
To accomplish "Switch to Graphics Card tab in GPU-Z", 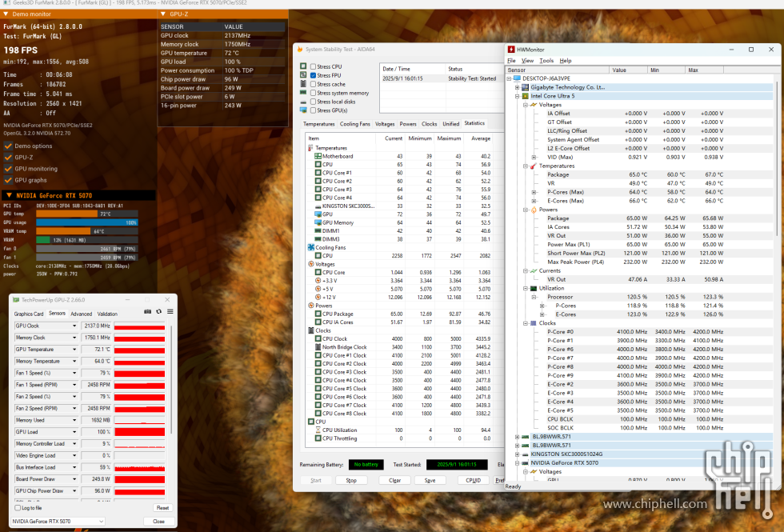I will pyautogui.click(x=29, y=314).
